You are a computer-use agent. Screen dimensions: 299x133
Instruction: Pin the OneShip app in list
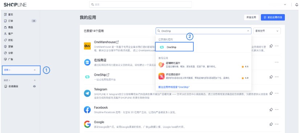(x=271, y=77)
